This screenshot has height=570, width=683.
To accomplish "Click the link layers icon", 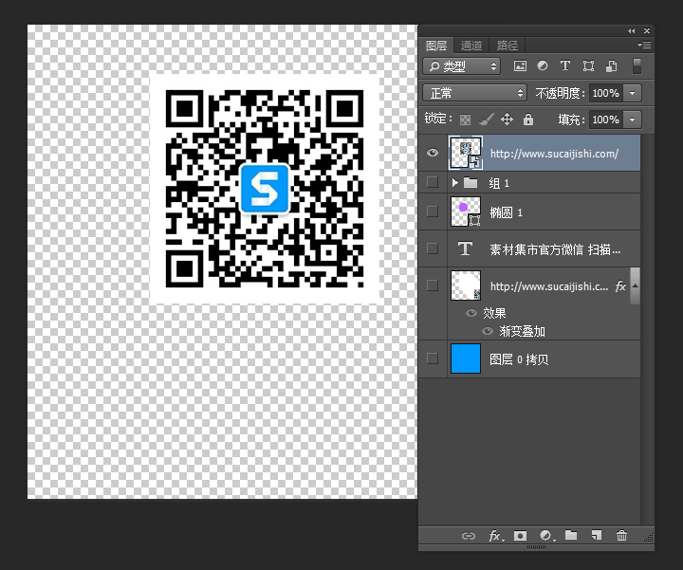I will click(469, 536).
